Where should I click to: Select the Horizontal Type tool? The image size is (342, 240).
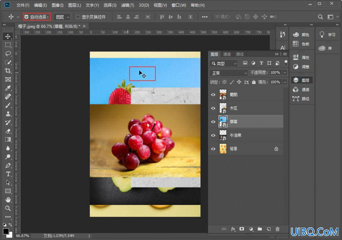pyautogui.click(x=8, y=174)
